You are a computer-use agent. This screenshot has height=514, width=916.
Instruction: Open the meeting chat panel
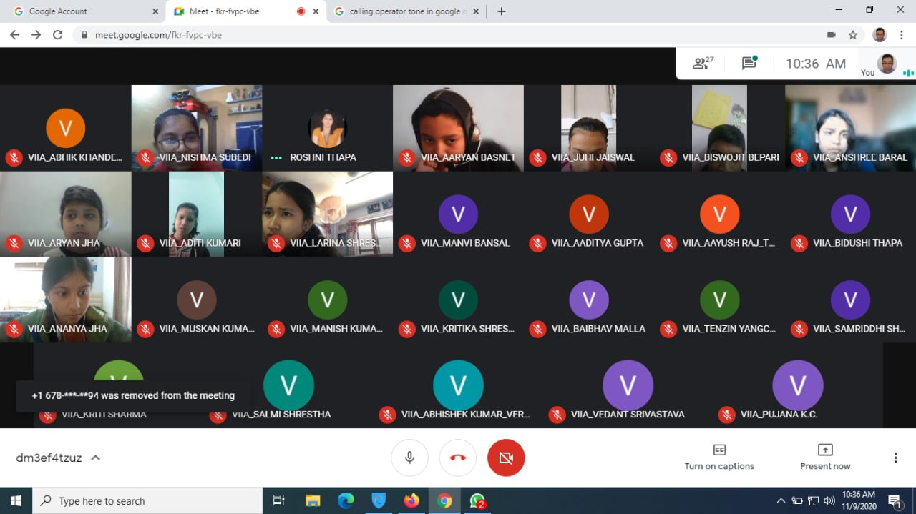click(x=749, y=64)
